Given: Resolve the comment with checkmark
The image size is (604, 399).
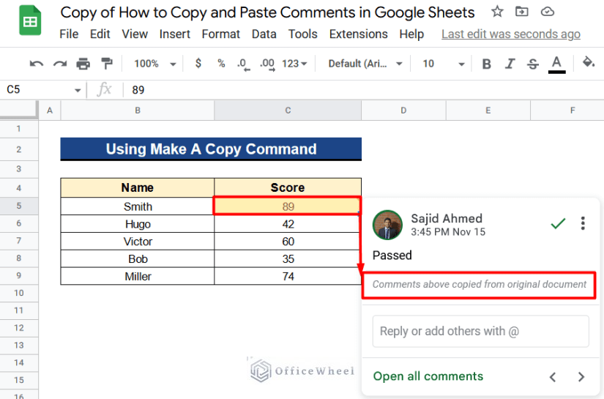Looking at the screenshot, I should coord(558,223).
